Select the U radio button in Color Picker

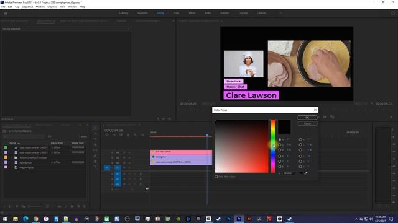300,161
